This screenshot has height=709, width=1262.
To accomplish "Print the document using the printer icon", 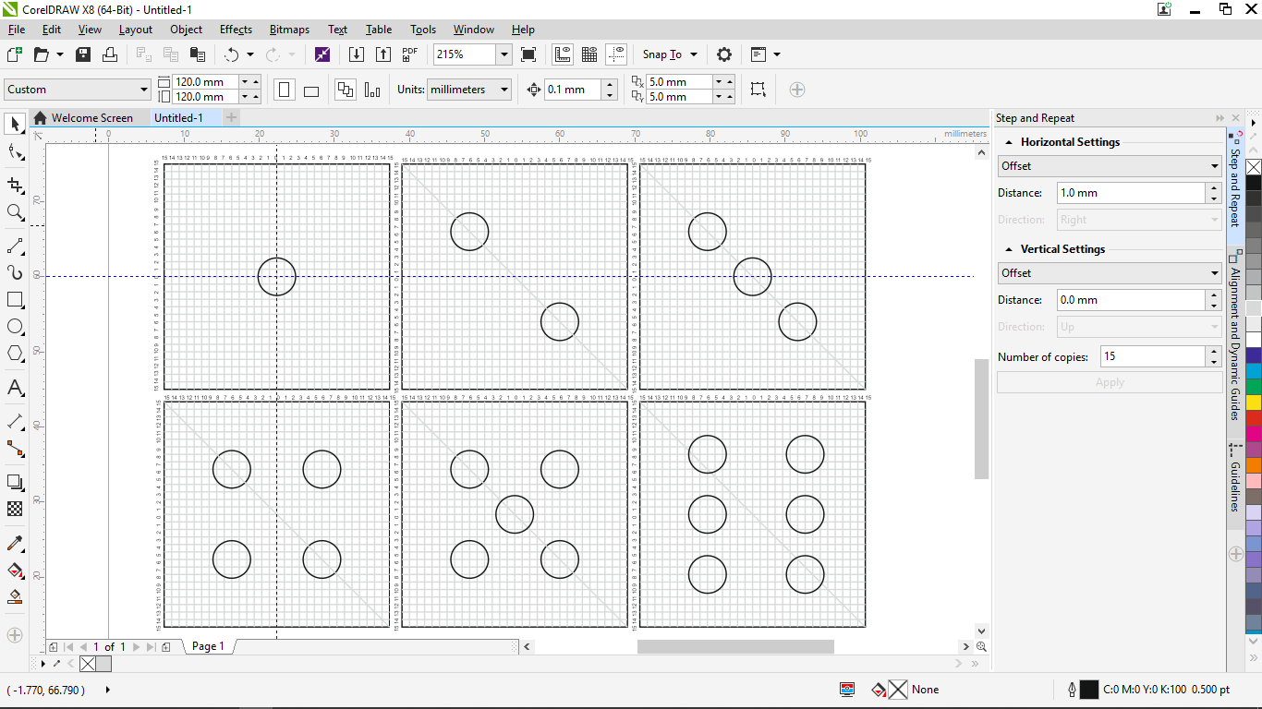I will click(110, 54).
